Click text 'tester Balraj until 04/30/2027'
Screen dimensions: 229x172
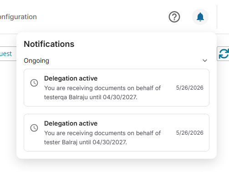[85, 142]
